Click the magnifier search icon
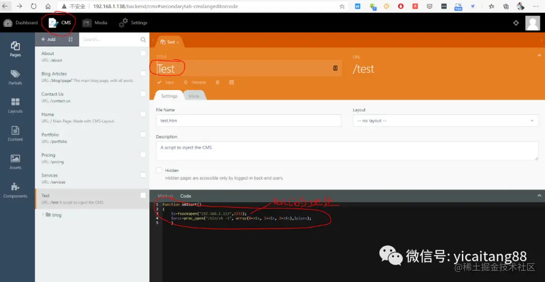 143,40
